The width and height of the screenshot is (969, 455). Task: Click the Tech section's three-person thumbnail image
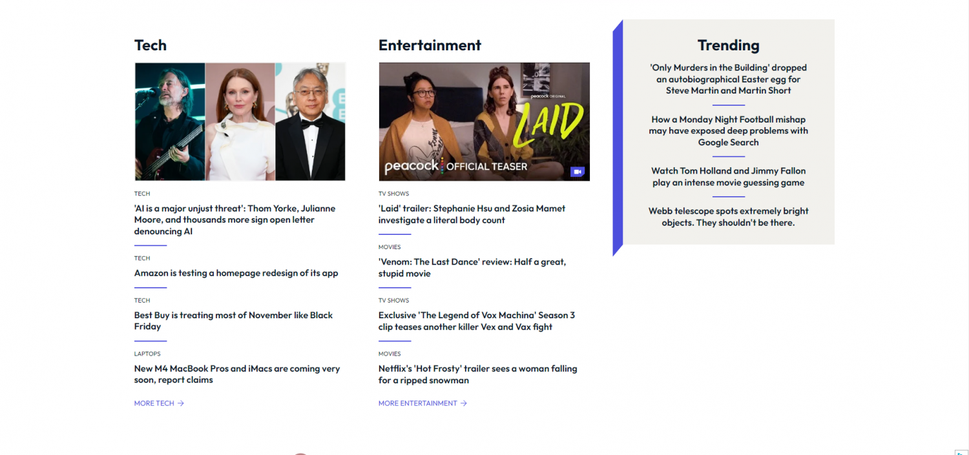point(240,121)
